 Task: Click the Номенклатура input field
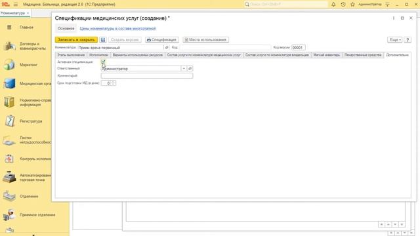[121, 47]
